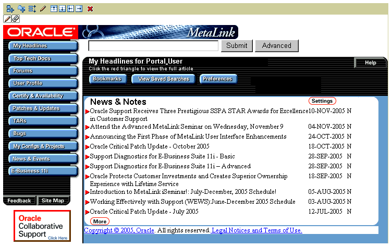Open TARs from the sidebar
Viewport: 392px width, 247px height.
[43, 121]
